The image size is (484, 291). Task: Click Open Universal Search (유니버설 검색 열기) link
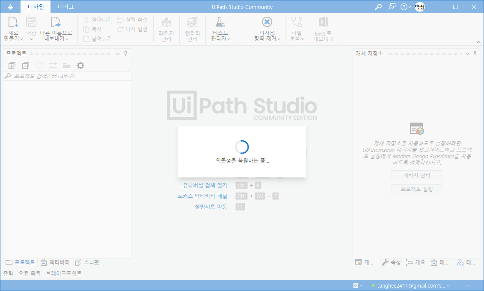click(205, 185)
